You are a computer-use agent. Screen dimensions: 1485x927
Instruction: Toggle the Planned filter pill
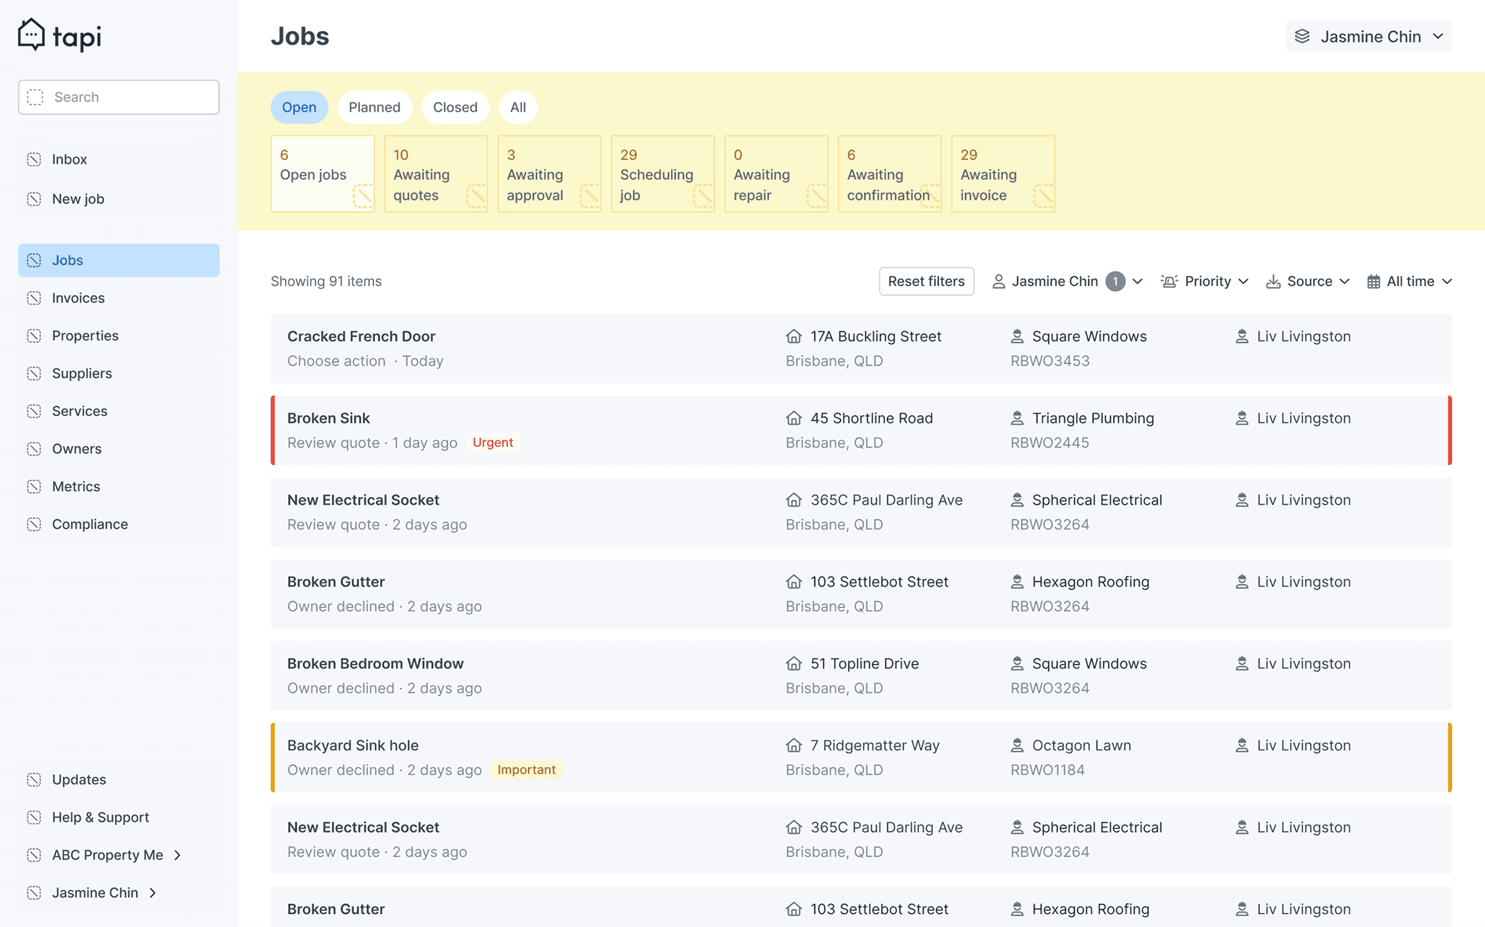[374, 107]
